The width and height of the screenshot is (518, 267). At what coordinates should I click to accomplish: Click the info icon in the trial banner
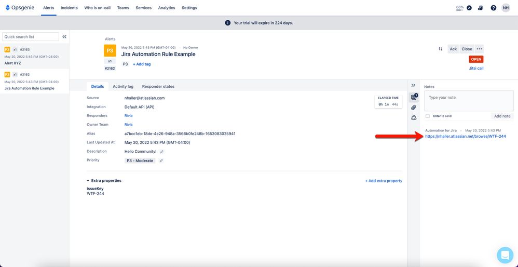(x=228, y=23)
